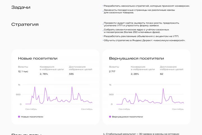Select the Новые посетители card title
202x135 pixels.
pyautogui.click(x=38, y=58)
